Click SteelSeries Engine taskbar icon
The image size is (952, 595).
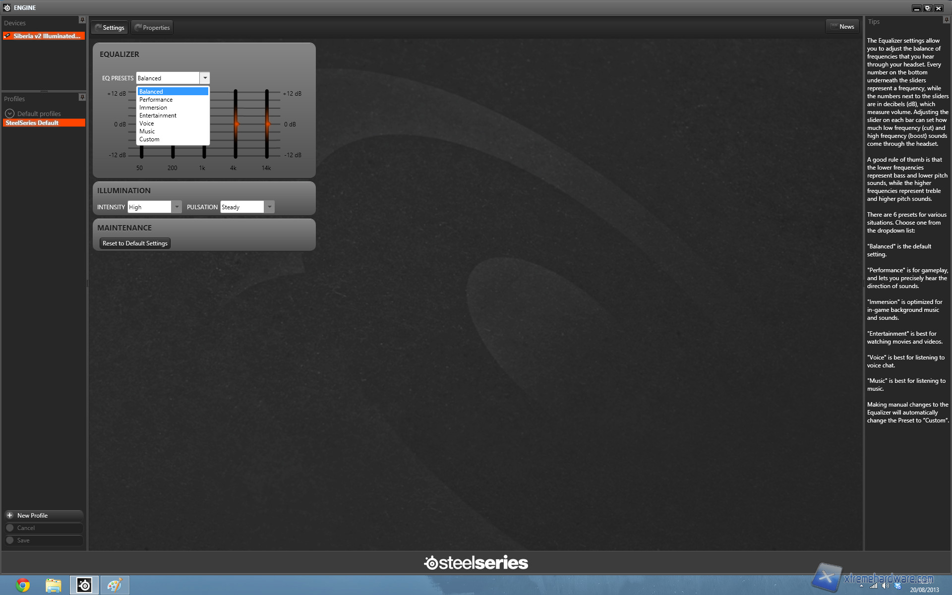point(84,585)
